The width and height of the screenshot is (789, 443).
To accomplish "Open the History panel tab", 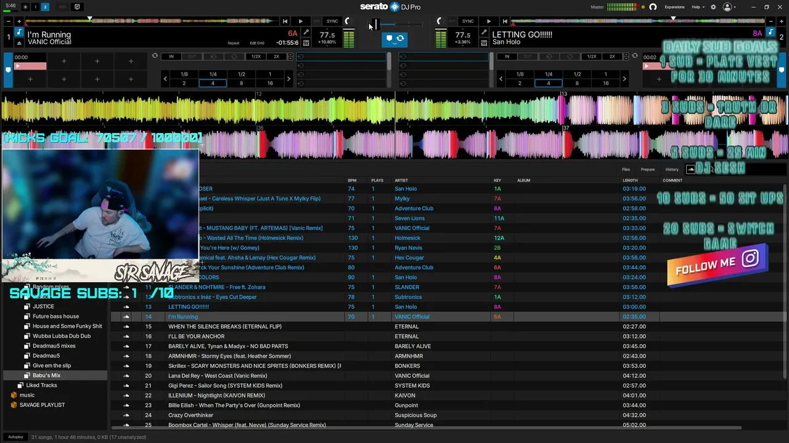I will (672, 169).
